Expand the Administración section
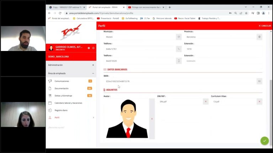Viewport: 273px width, 153px height. [93, 65]
